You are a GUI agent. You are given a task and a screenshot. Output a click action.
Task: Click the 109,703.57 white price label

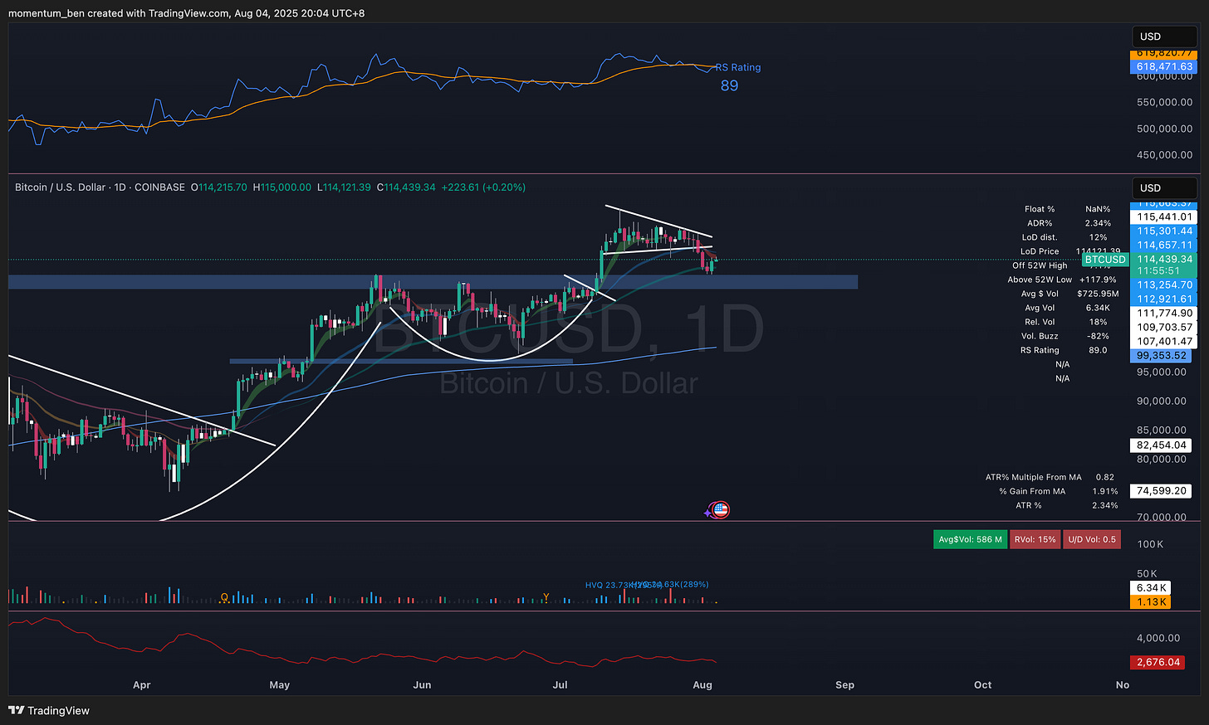[x=1164, y=327]
